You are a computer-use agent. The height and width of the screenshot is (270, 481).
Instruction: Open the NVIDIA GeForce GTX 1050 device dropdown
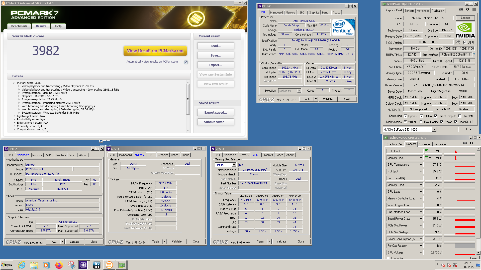click(x=434, y=129)
